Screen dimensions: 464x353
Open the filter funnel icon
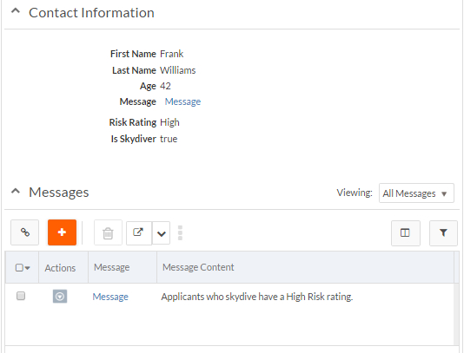click(443, 232)
